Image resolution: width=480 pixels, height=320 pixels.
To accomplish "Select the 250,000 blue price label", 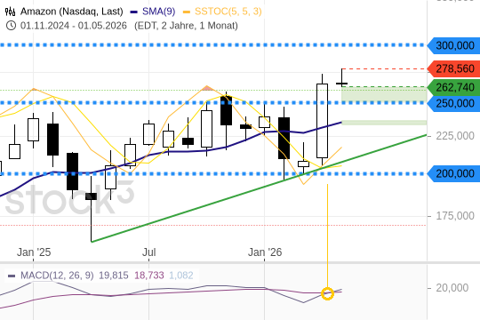I will [454, 103].
